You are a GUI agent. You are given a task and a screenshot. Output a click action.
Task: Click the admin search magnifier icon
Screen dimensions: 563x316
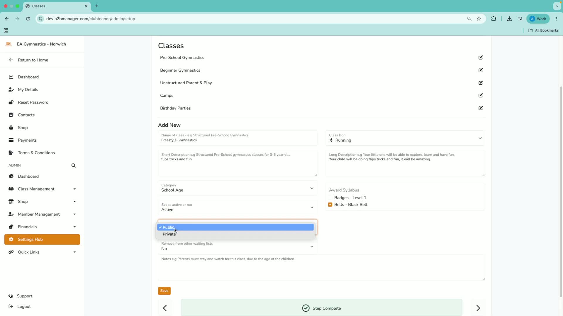[74, 166]
